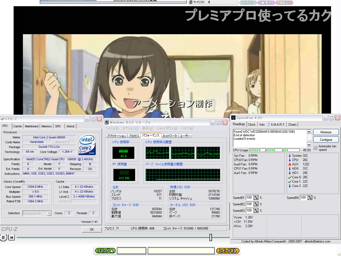Click the Speed01 value field
Image resolution: width=341 pixels, height=256 pixels.
(x=250, y=198)
